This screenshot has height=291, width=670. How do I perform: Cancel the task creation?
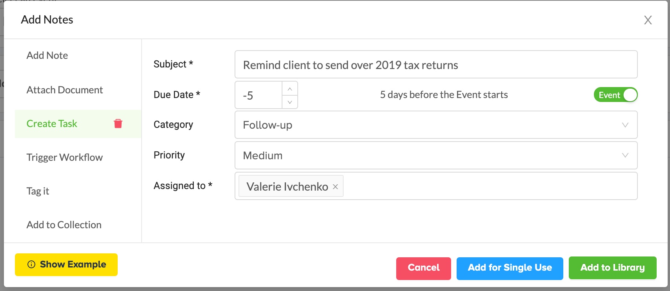(x=423, y=268)
